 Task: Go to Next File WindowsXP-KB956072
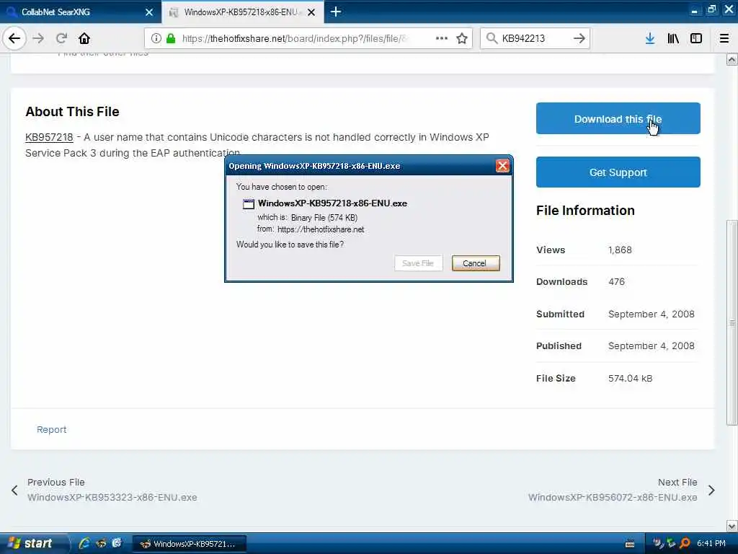[613, 490]
